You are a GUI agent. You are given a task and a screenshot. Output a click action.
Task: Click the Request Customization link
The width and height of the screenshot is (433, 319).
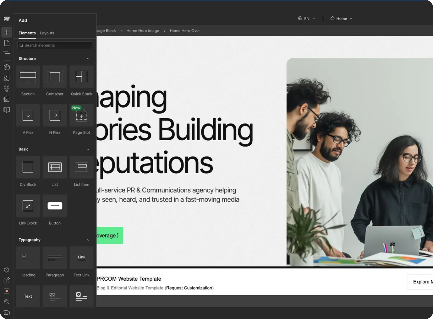(189, 288)
